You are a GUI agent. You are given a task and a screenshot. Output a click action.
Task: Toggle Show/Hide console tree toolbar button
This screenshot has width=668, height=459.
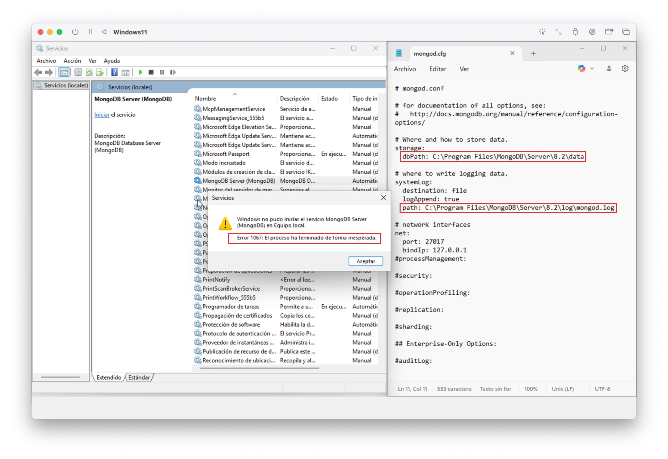tap(64, 72)
